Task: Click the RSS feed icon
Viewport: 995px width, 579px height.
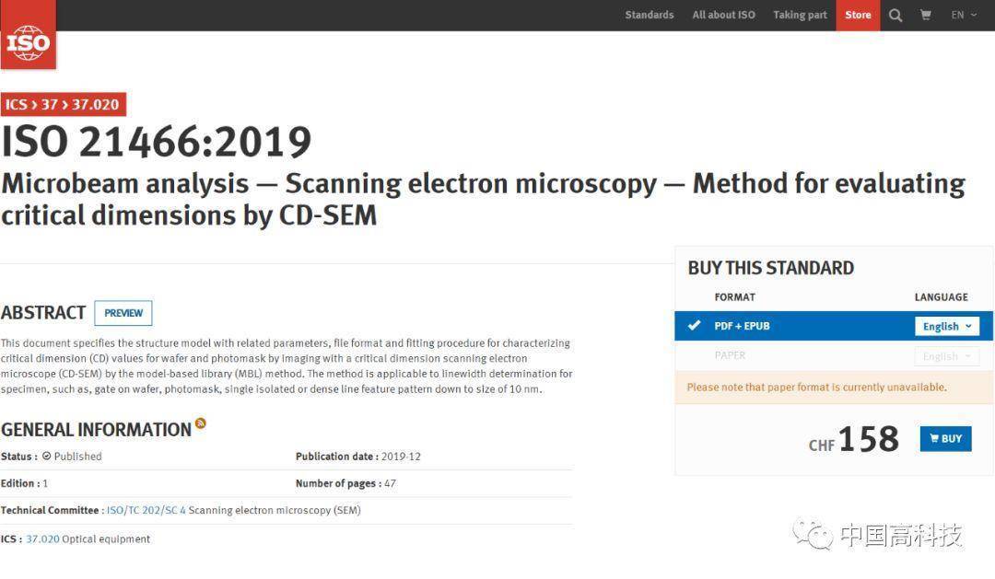Action: (x=201, y=423)
